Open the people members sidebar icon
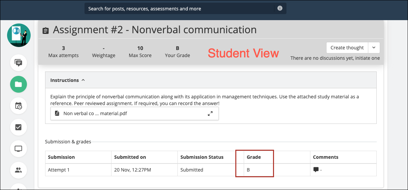Viewport: 408px width, 190px height. pos(19,170)
